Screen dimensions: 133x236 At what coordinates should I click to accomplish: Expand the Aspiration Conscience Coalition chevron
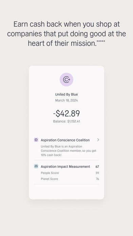[x=98, y=140]
